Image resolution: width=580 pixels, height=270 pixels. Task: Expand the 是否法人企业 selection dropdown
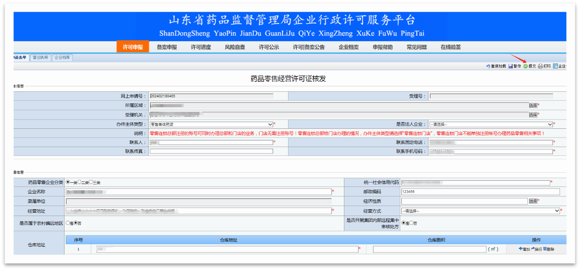[x=550, y=124]
